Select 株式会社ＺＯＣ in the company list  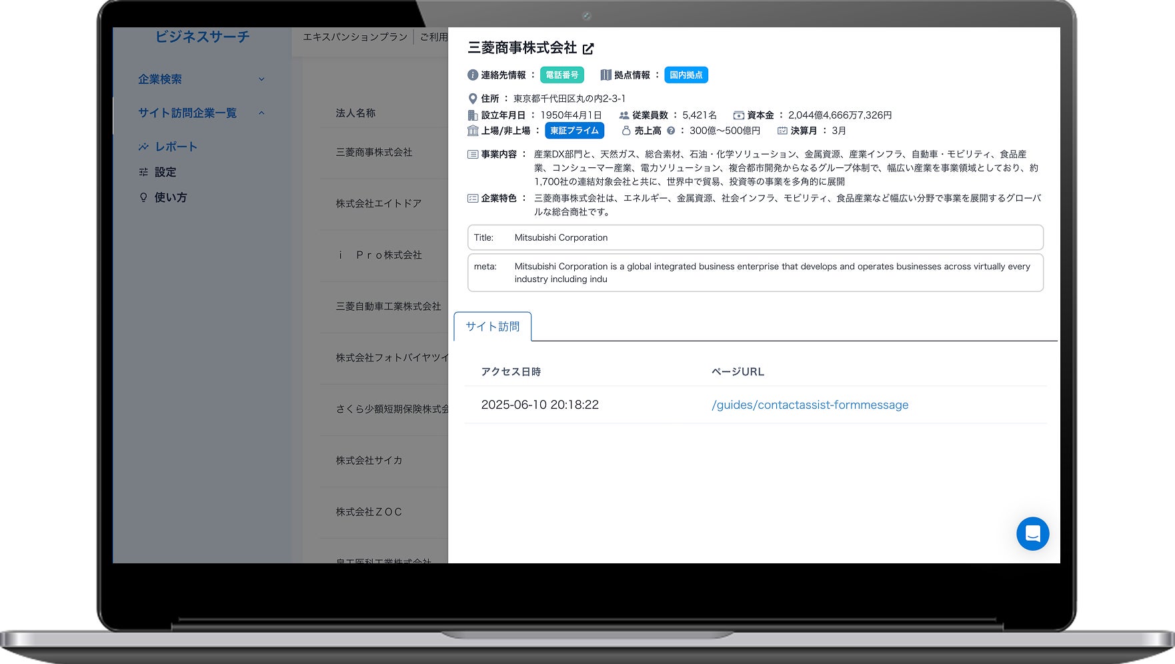pos(369,512)
